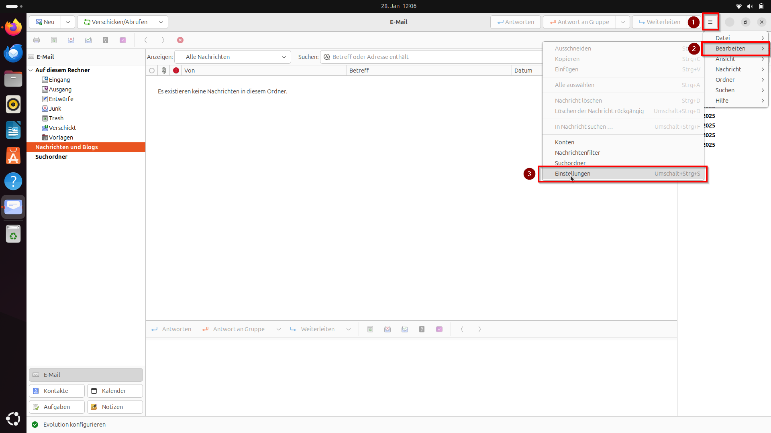Open the Weiterleiten options chevron

click(348, 329)
